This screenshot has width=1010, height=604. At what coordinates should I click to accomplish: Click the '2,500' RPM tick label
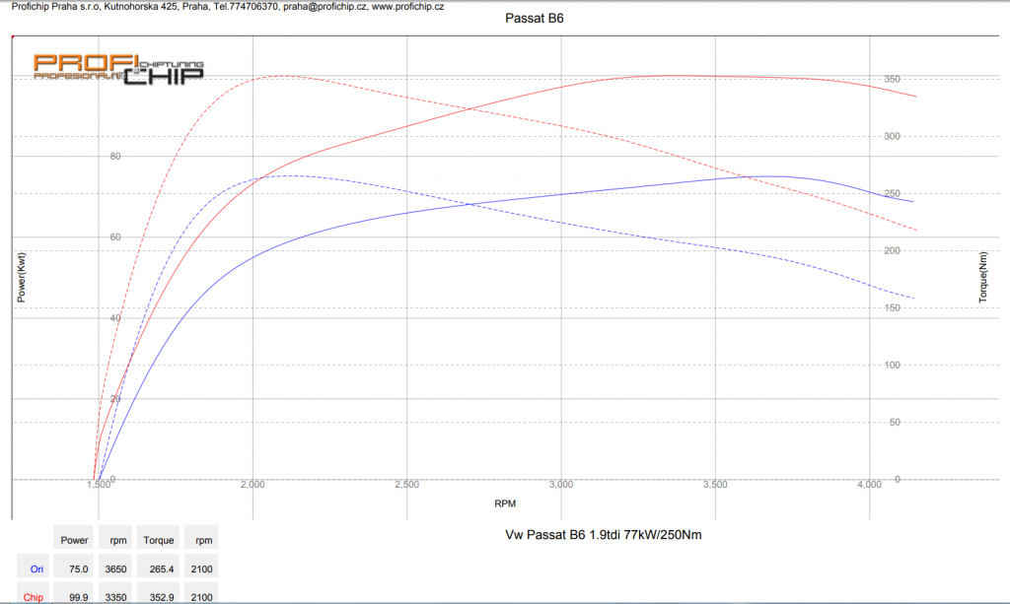pyautogui.click(x=406, y=485)
